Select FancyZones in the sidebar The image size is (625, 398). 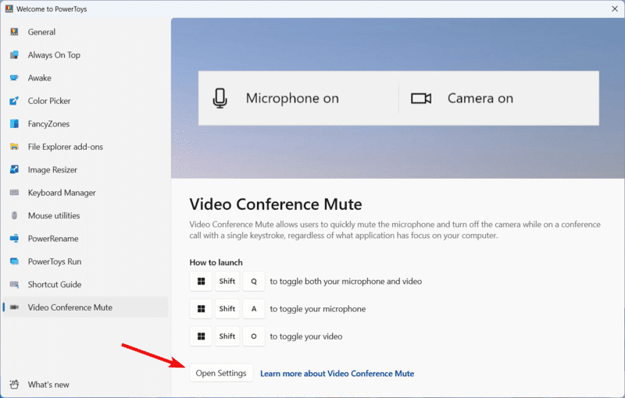click(x=85, y=124)
